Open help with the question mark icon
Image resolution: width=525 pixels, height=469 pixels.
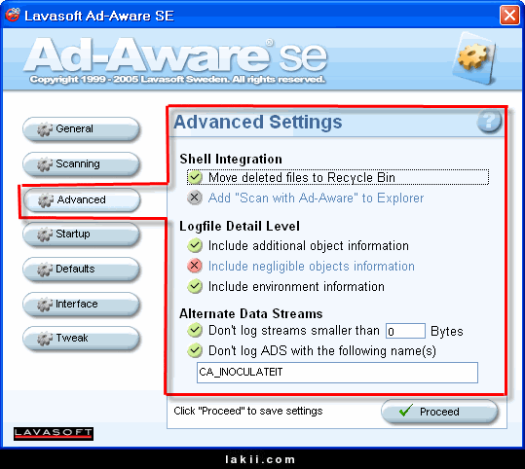489,121
